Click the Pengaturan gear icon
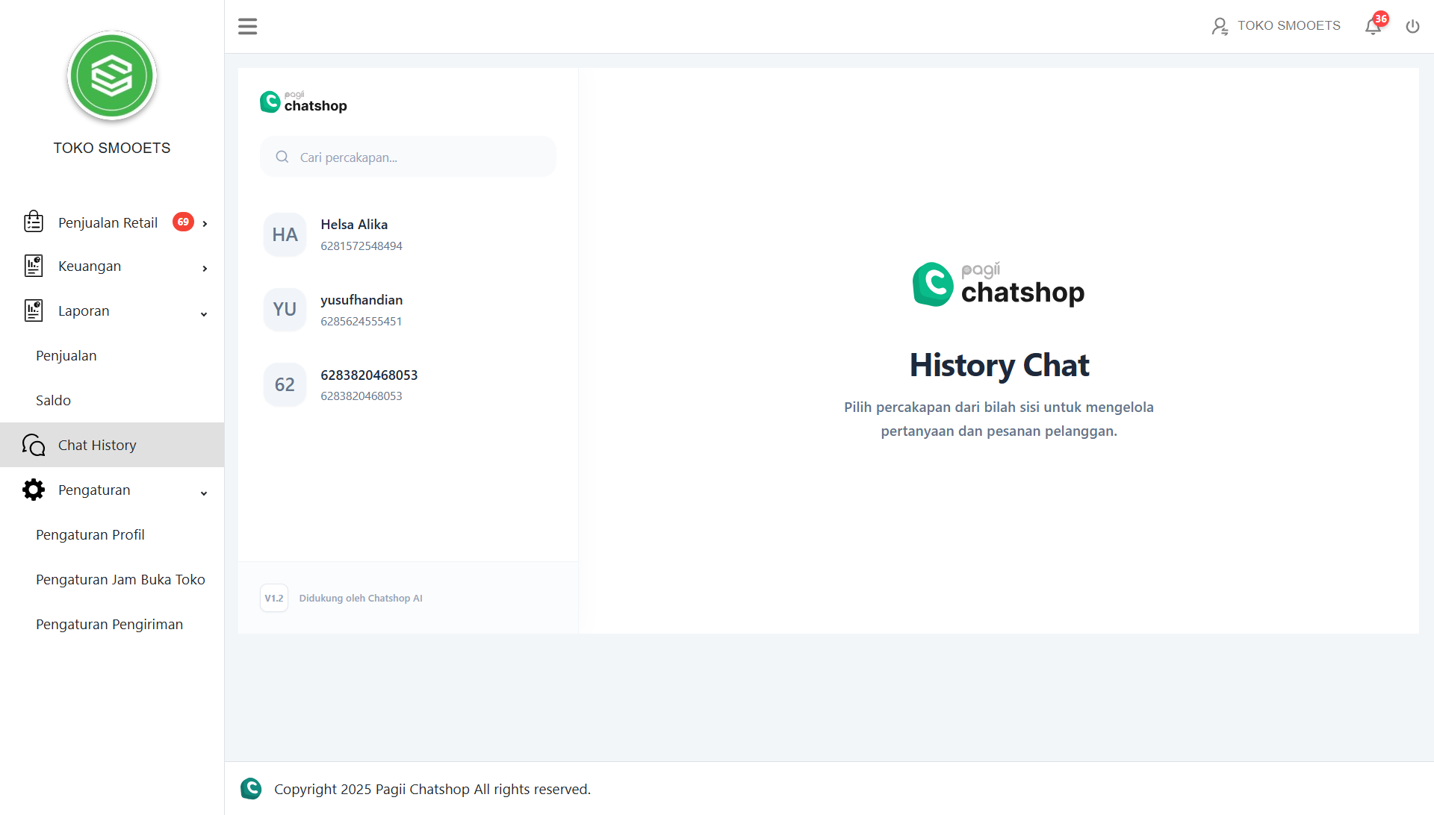This screenshot has height=815, width=1434. click(x=33, y=490)
